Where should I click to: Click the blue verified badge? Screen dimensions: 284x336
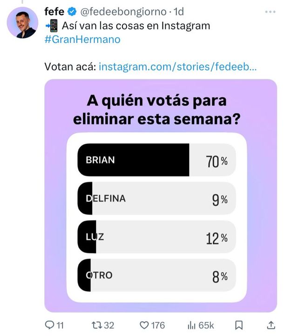72,12
